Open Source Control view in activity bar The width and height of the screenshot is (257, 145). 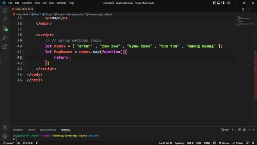pyautogui.click(x=5, y=29)
